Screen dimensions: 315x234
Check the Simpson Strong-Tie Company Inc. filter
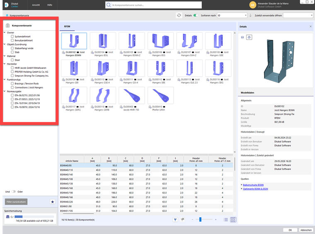click(12, 76)
